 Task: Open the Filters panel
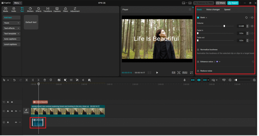(65, 10)
